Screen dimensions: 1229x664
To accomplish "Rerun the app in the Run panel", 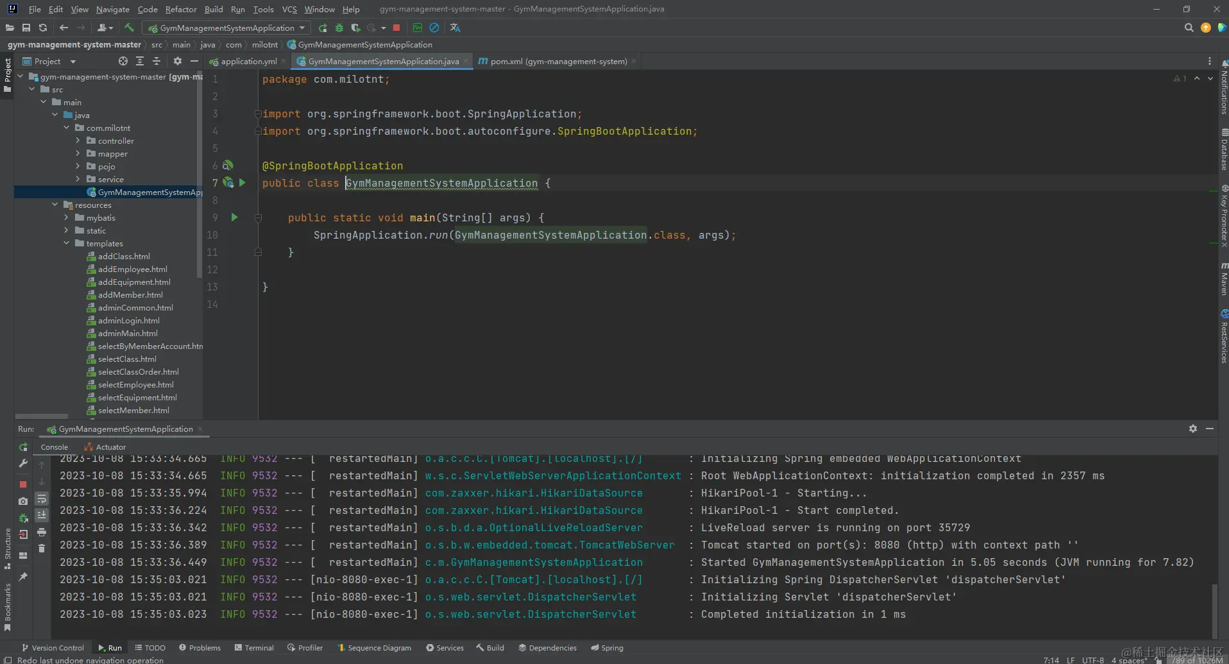I will [23, 447].
